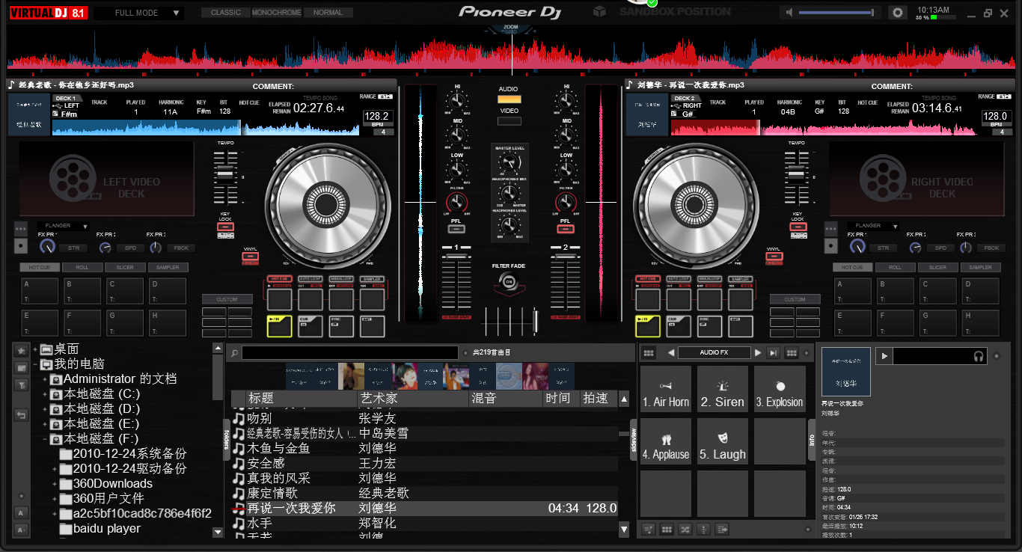Click the left deck jog wheel center
The width and height of the screenshot is (1022, 552).
(326, 203)
